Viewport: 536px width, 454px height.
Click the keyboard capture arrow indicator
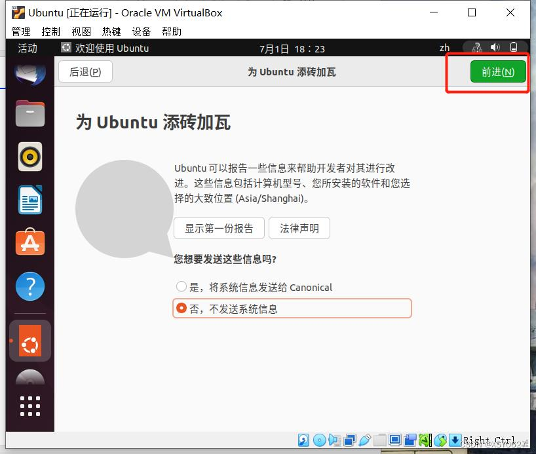pos(455,440)
